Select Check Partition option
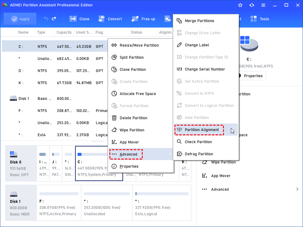The image size is (303, 227). (206, 142)
